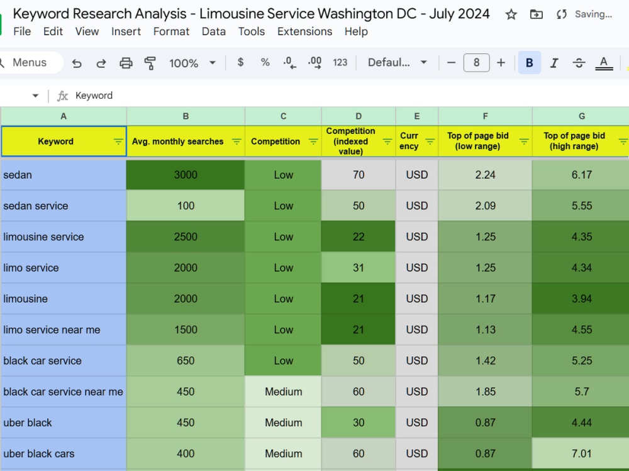
Task: Toggle strikethrough formatting
Action: click(x=579, y=63)
